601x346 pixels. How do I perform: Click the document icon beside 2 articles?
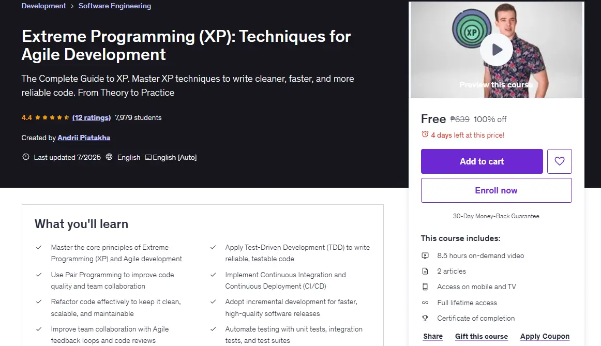(425, 272)
